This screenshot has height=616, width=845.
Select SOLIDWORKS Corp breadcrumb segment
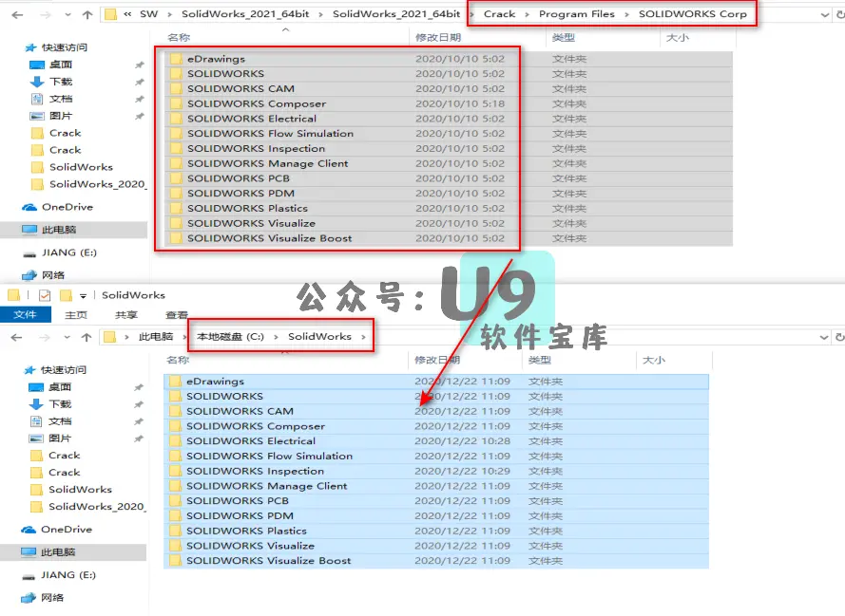693,14
